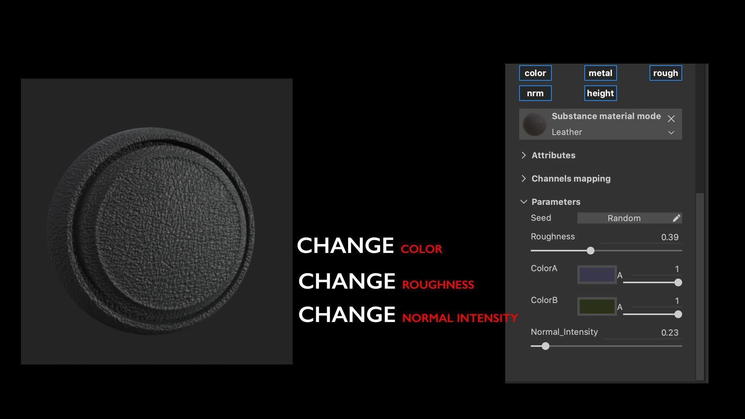Toggle the rough channel button
The height and width of the screenshot is (419, 745).
tap(665, 73)
